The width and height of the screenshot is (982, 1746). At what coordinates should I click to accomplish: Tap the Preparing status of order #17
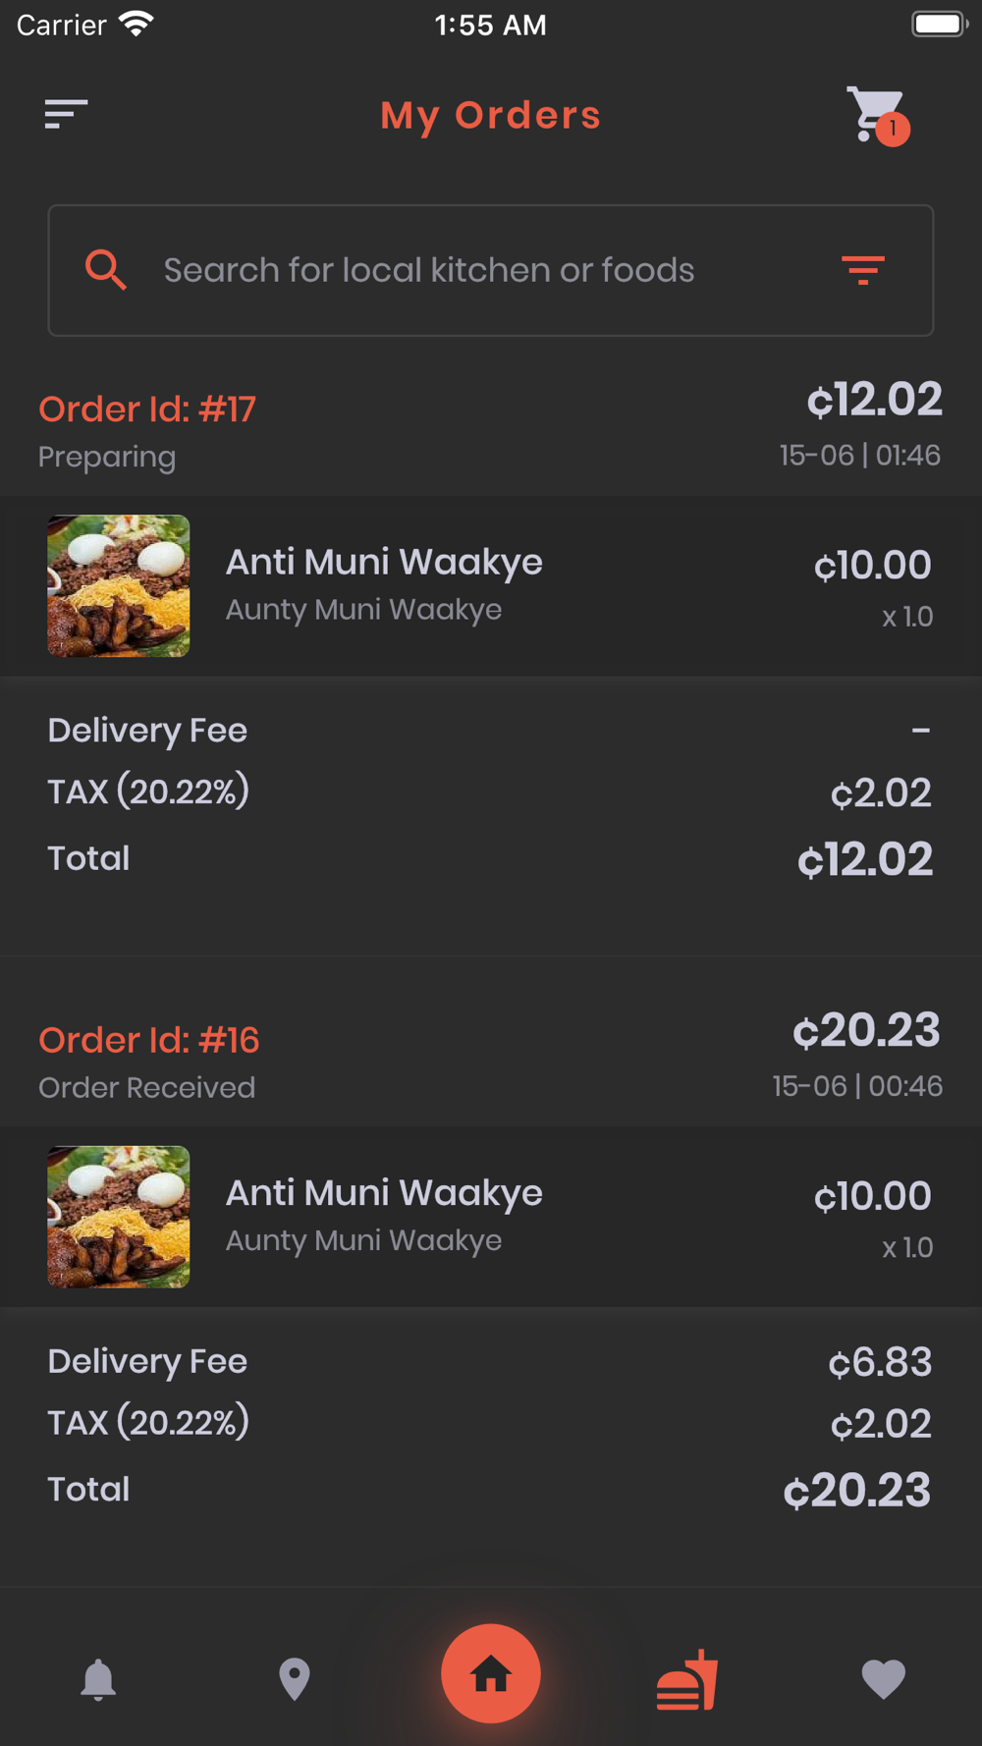(107, 458)
